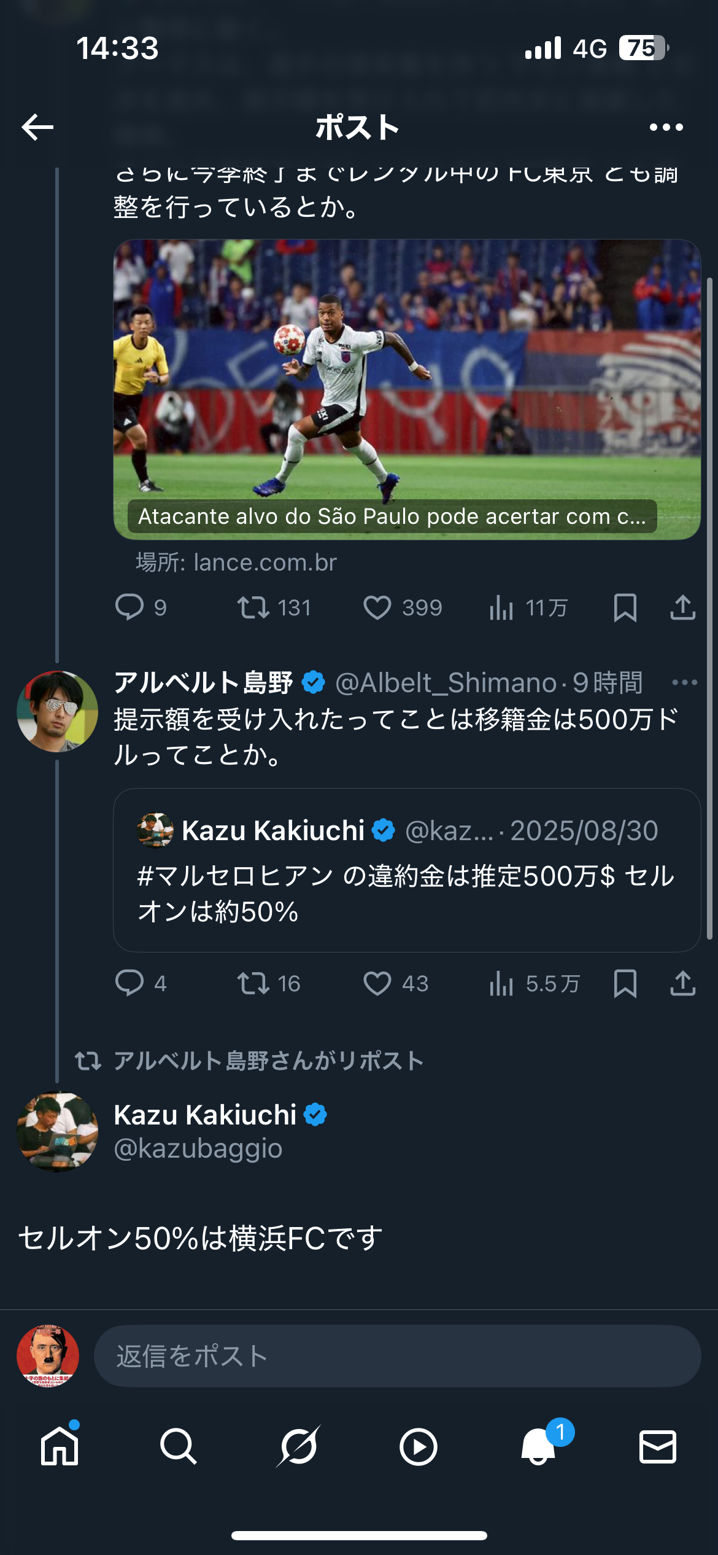The width and height of the screenshot is (718, 1555).
Task: Open Notifications with one unread badge
Action: (538, 1447)
